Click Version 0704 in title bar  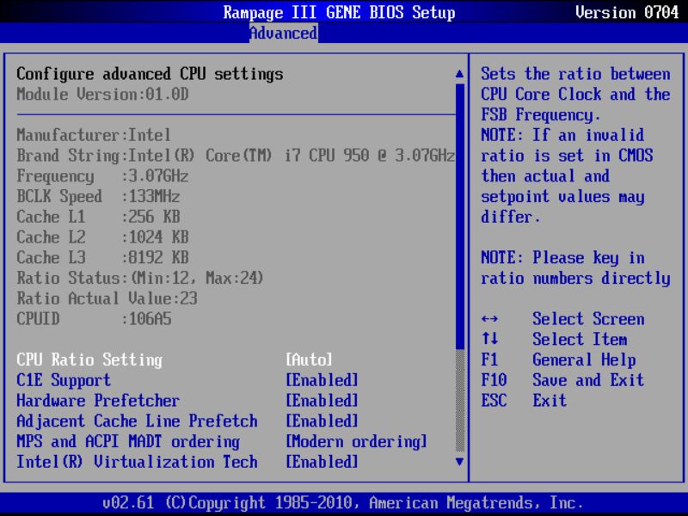(x=627, y=12)
